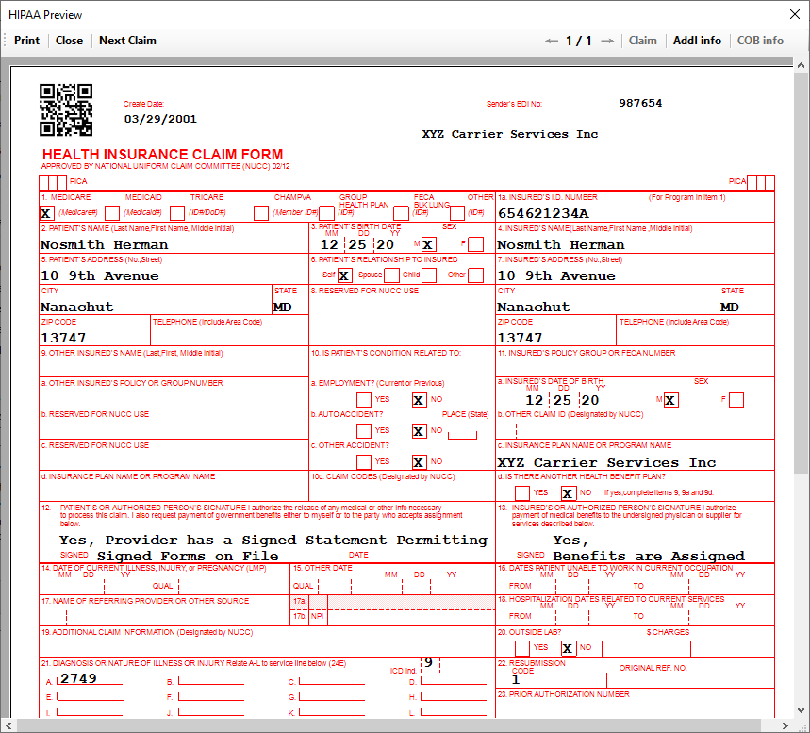Toggle Auto Accident NO checkbox

420,431
